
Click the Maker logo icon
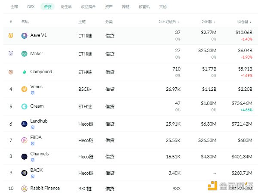[25, 54]
